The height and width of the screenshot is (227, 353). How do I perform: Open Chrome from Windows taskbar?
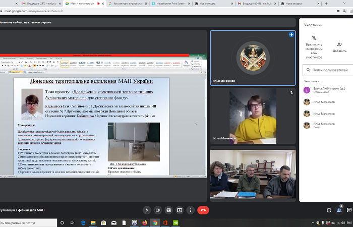(x=155, y=222)
